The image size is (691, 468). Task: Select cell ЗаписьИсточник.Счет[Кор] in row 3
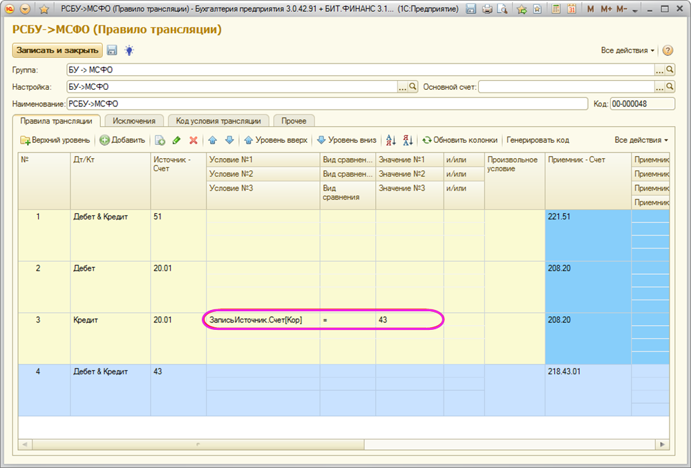[x=263, y=320]
